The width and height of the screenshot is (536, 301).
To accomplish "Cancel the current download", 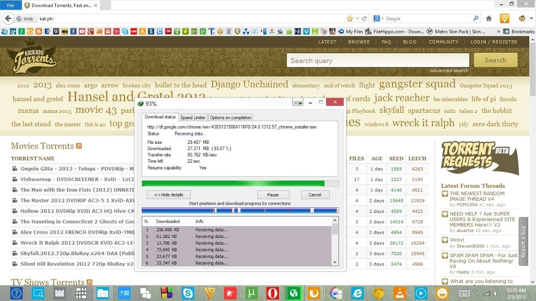I will (x=315, y=195).
